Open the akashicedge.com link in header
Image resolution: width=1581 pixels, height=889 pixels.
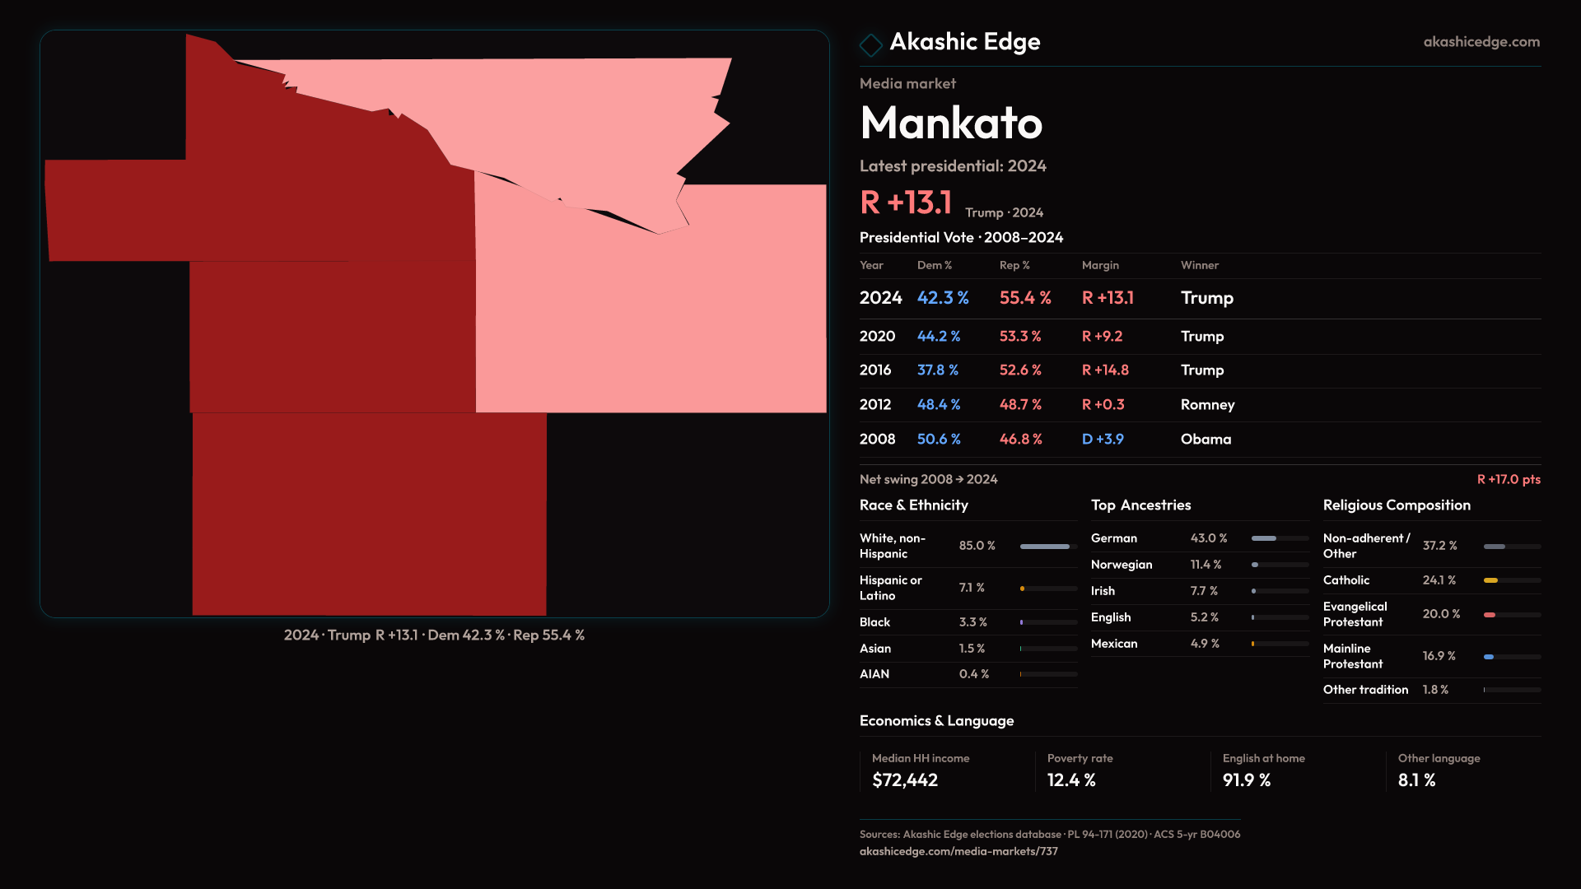click(1481, 42)
